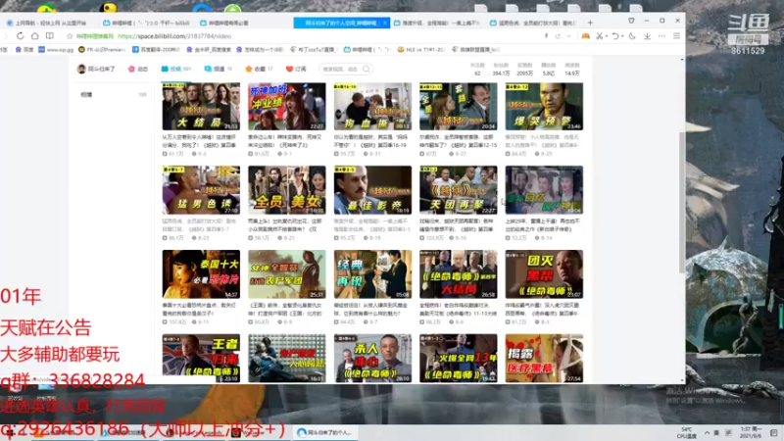Open the 猛男色诱 video thumbnail
The height and width of the screenshot is (441, 784).
coord(201,190)
